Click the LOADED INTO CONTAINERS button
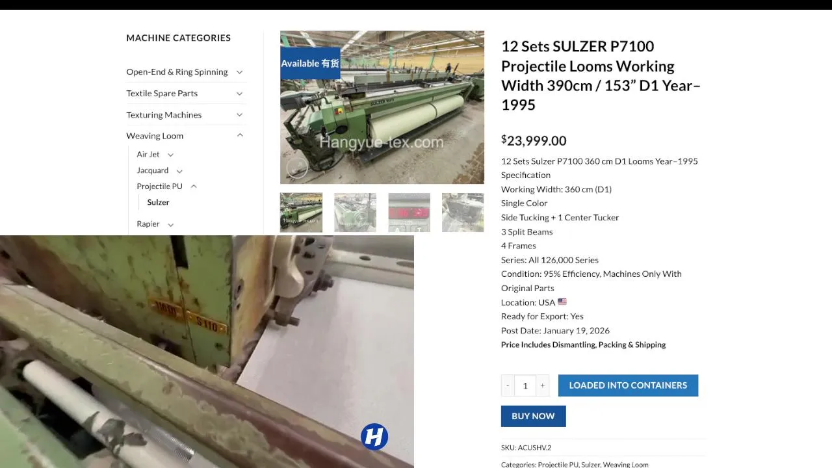This screenshot has height=468, width=832. (x=628, y=385)
